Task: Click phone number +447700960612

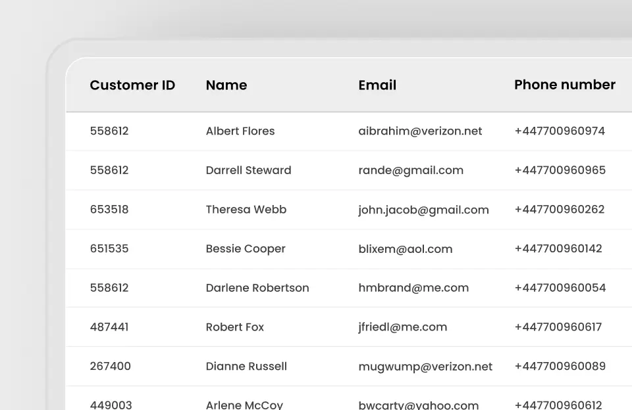Action: tap(558, 405)
